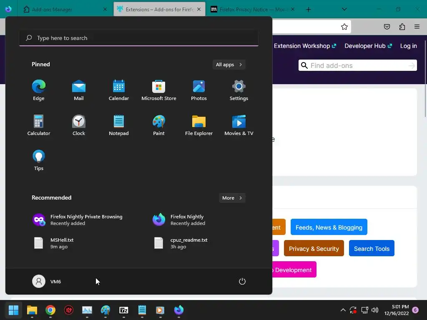
Task: Submit add-on search arrow
Action: pyautogui.click(x=412, y=65)
